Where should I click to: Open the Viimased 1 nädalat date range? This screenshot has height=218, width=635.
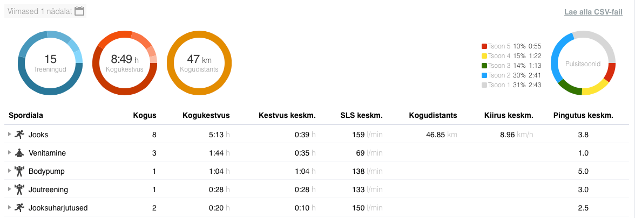[40, 11]
